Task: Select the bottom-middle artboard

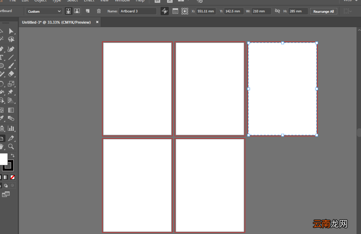Action: (x=210, y=185)
